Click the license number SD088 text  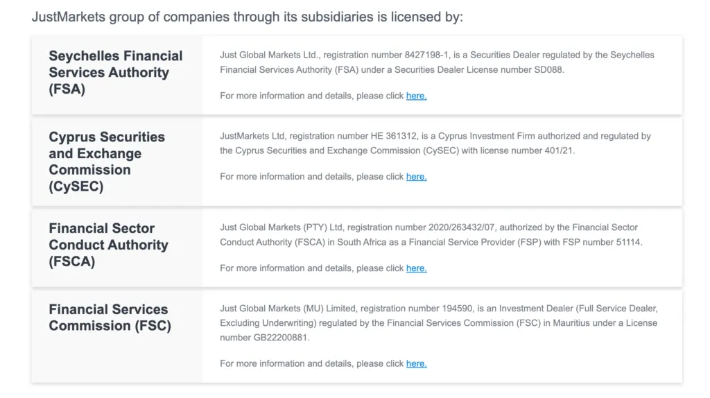pos(549,70)
